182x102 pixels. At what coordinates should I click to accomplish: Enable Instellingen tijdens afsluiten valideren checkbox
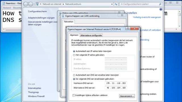(x=73, y=95)
